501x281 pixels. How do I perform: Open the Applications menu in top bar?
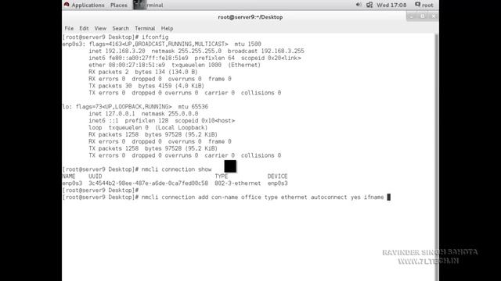(88, 5)
